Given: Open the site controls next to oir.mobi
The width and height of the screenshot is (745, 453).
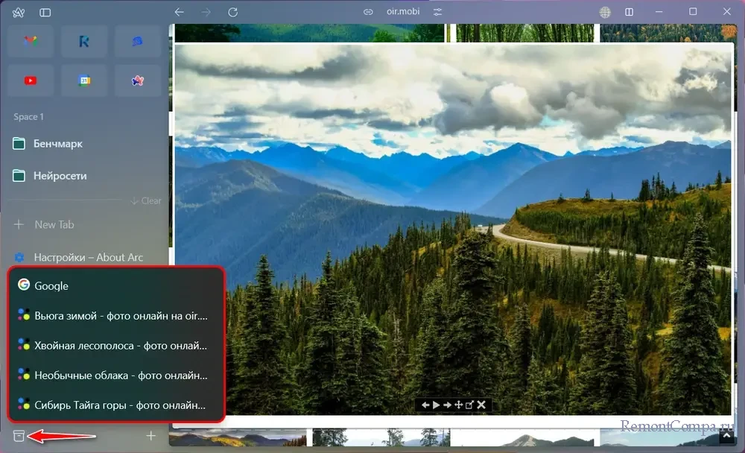Looking at the screenshot, I should coord(437,12).
